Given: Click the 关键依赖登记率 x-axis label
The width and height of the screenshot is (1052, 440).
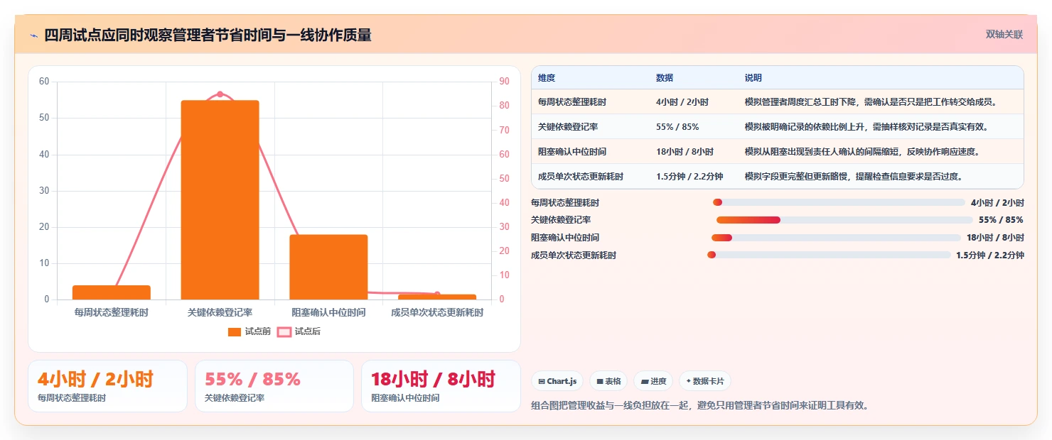Looking at the screenshot, I should [220, 312].
